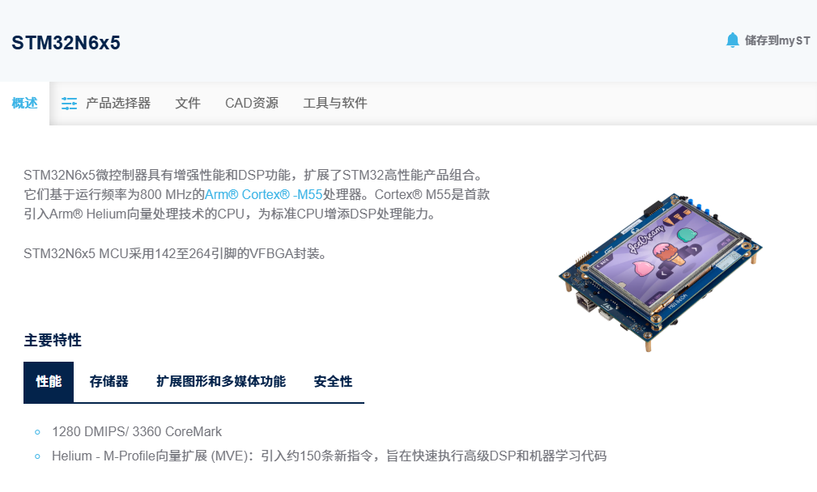
Task: Click the bell notification icon
Action: point(732,40)
